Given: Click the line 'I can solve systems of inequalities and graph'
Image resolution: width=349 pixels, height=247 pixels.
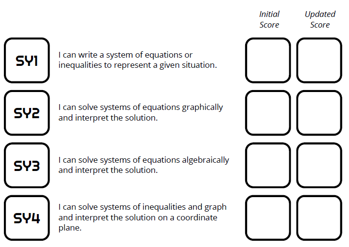Looking at the screenshot, I should pyautogui.click(x=142, y=207).
